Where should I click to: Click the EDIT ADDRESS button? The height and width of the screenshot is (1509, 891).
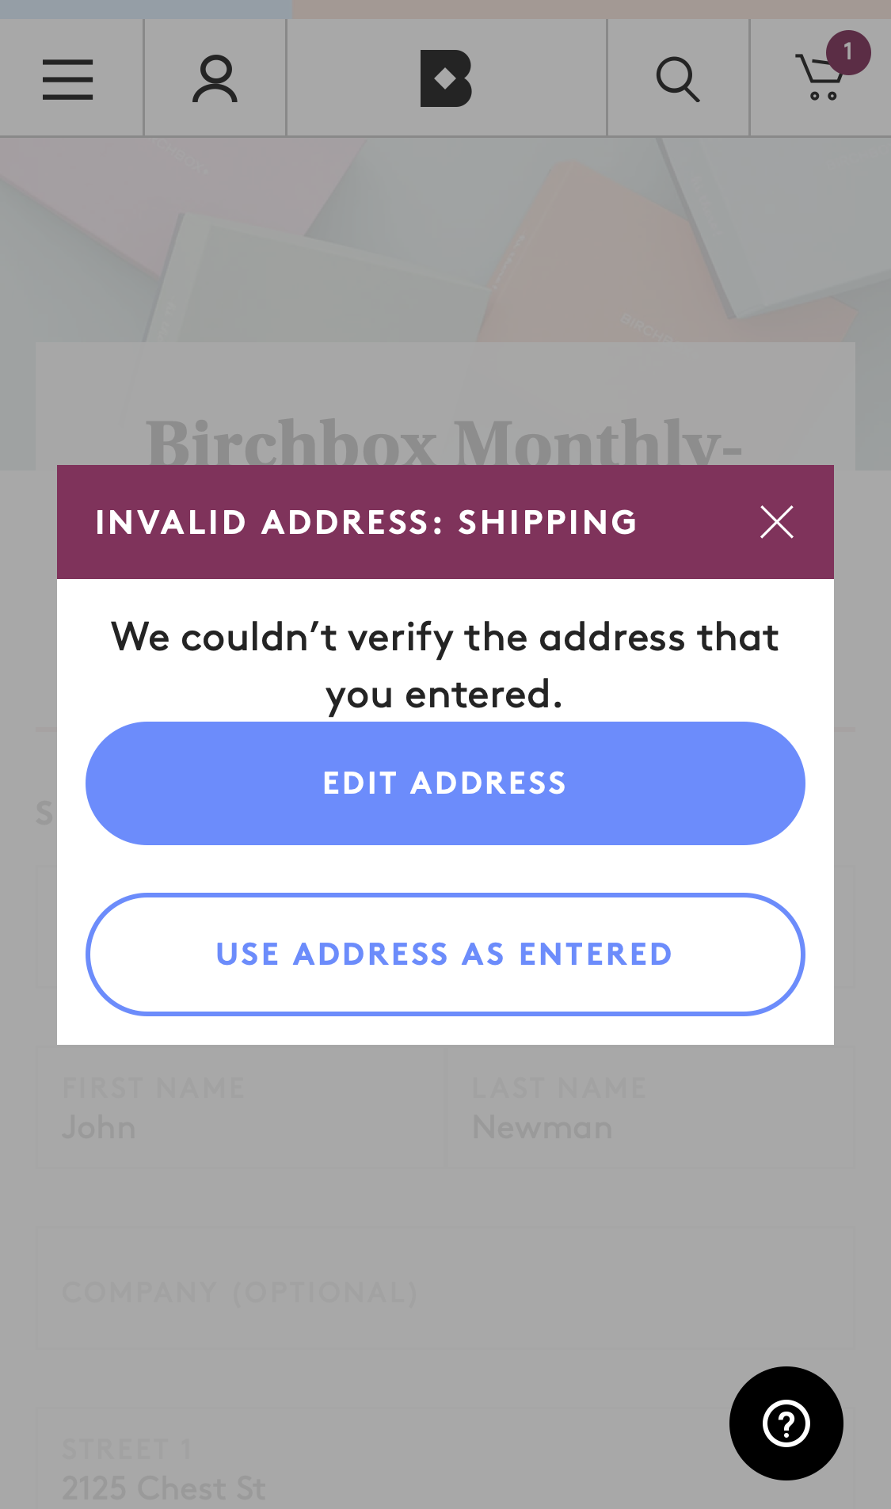pyautogui.click(x=445, y=783)
